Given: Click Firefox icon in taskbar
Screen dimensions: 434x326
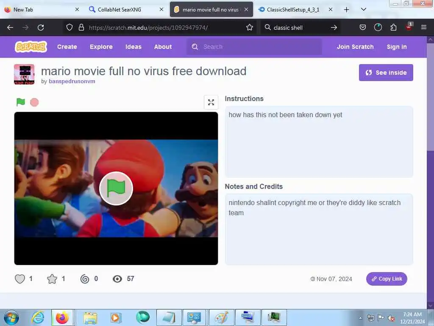Looking at the screenshot, I should pos(62,318).
